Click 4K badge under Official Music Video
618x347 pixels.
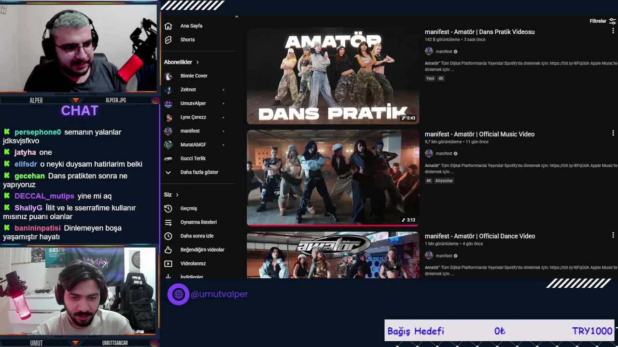coord(429,181)
